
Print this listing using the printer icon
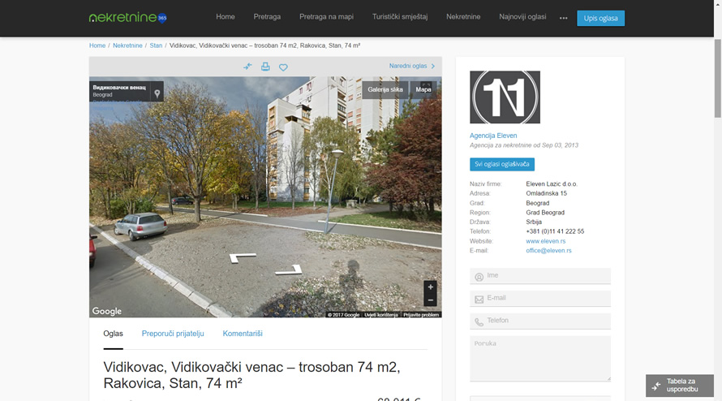coord(265,67)
